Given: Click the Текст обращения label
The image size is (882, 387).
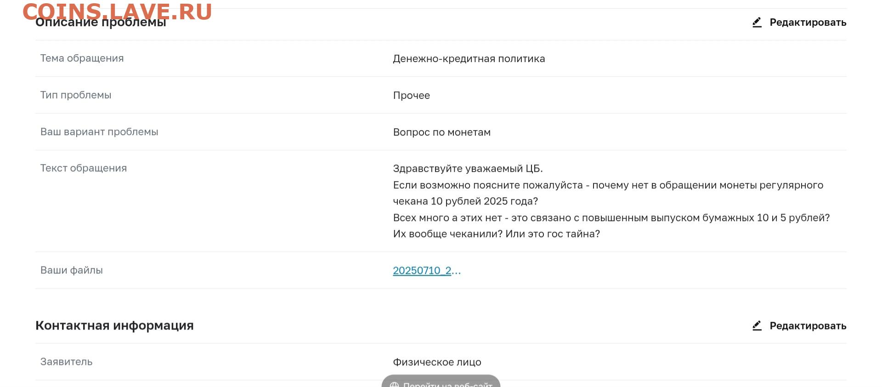Looking at the screenshot, I should pyautogui.click(x=84, y=168).
